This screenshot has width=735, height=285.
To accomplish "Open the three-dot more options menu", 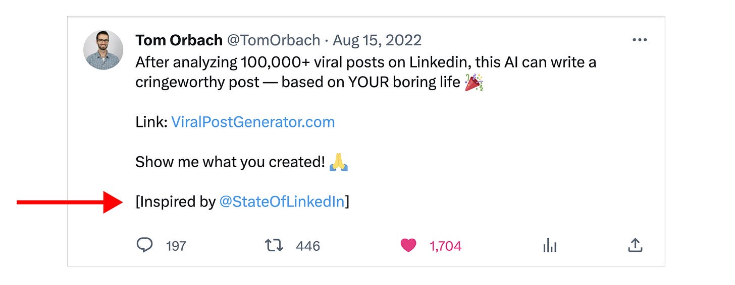I will [640, 40].
